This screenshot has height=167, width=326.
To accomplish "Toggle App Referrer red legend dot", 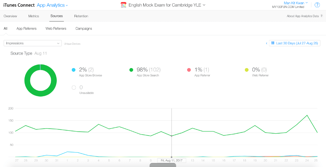I will 189,70.
